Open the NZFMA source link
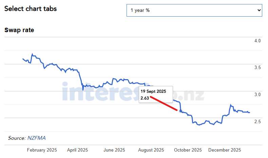The width and height of the screenshot is (268, 158). 37,138
